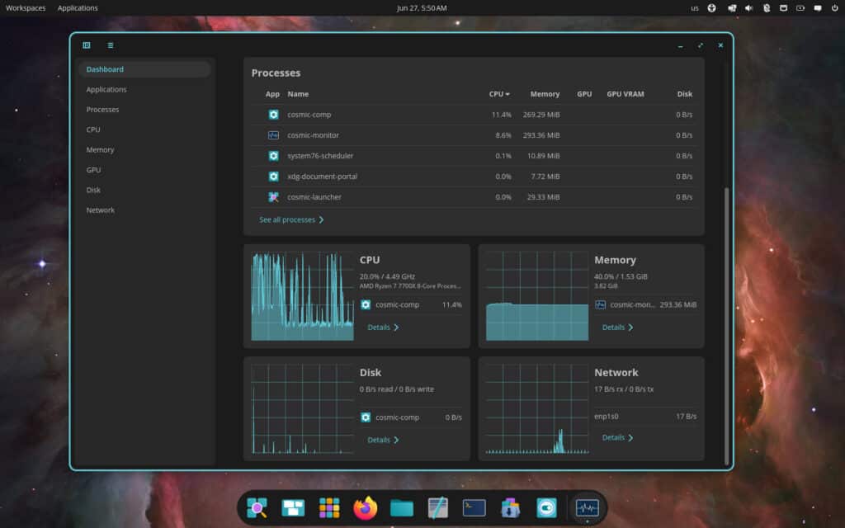Open Details link in Network card
This screenshot has width=845, height=528.
(x=617, y=438)
